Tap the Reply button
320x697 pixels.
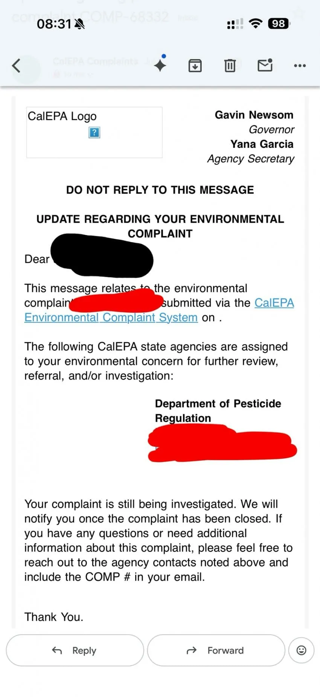coord(75,650)
